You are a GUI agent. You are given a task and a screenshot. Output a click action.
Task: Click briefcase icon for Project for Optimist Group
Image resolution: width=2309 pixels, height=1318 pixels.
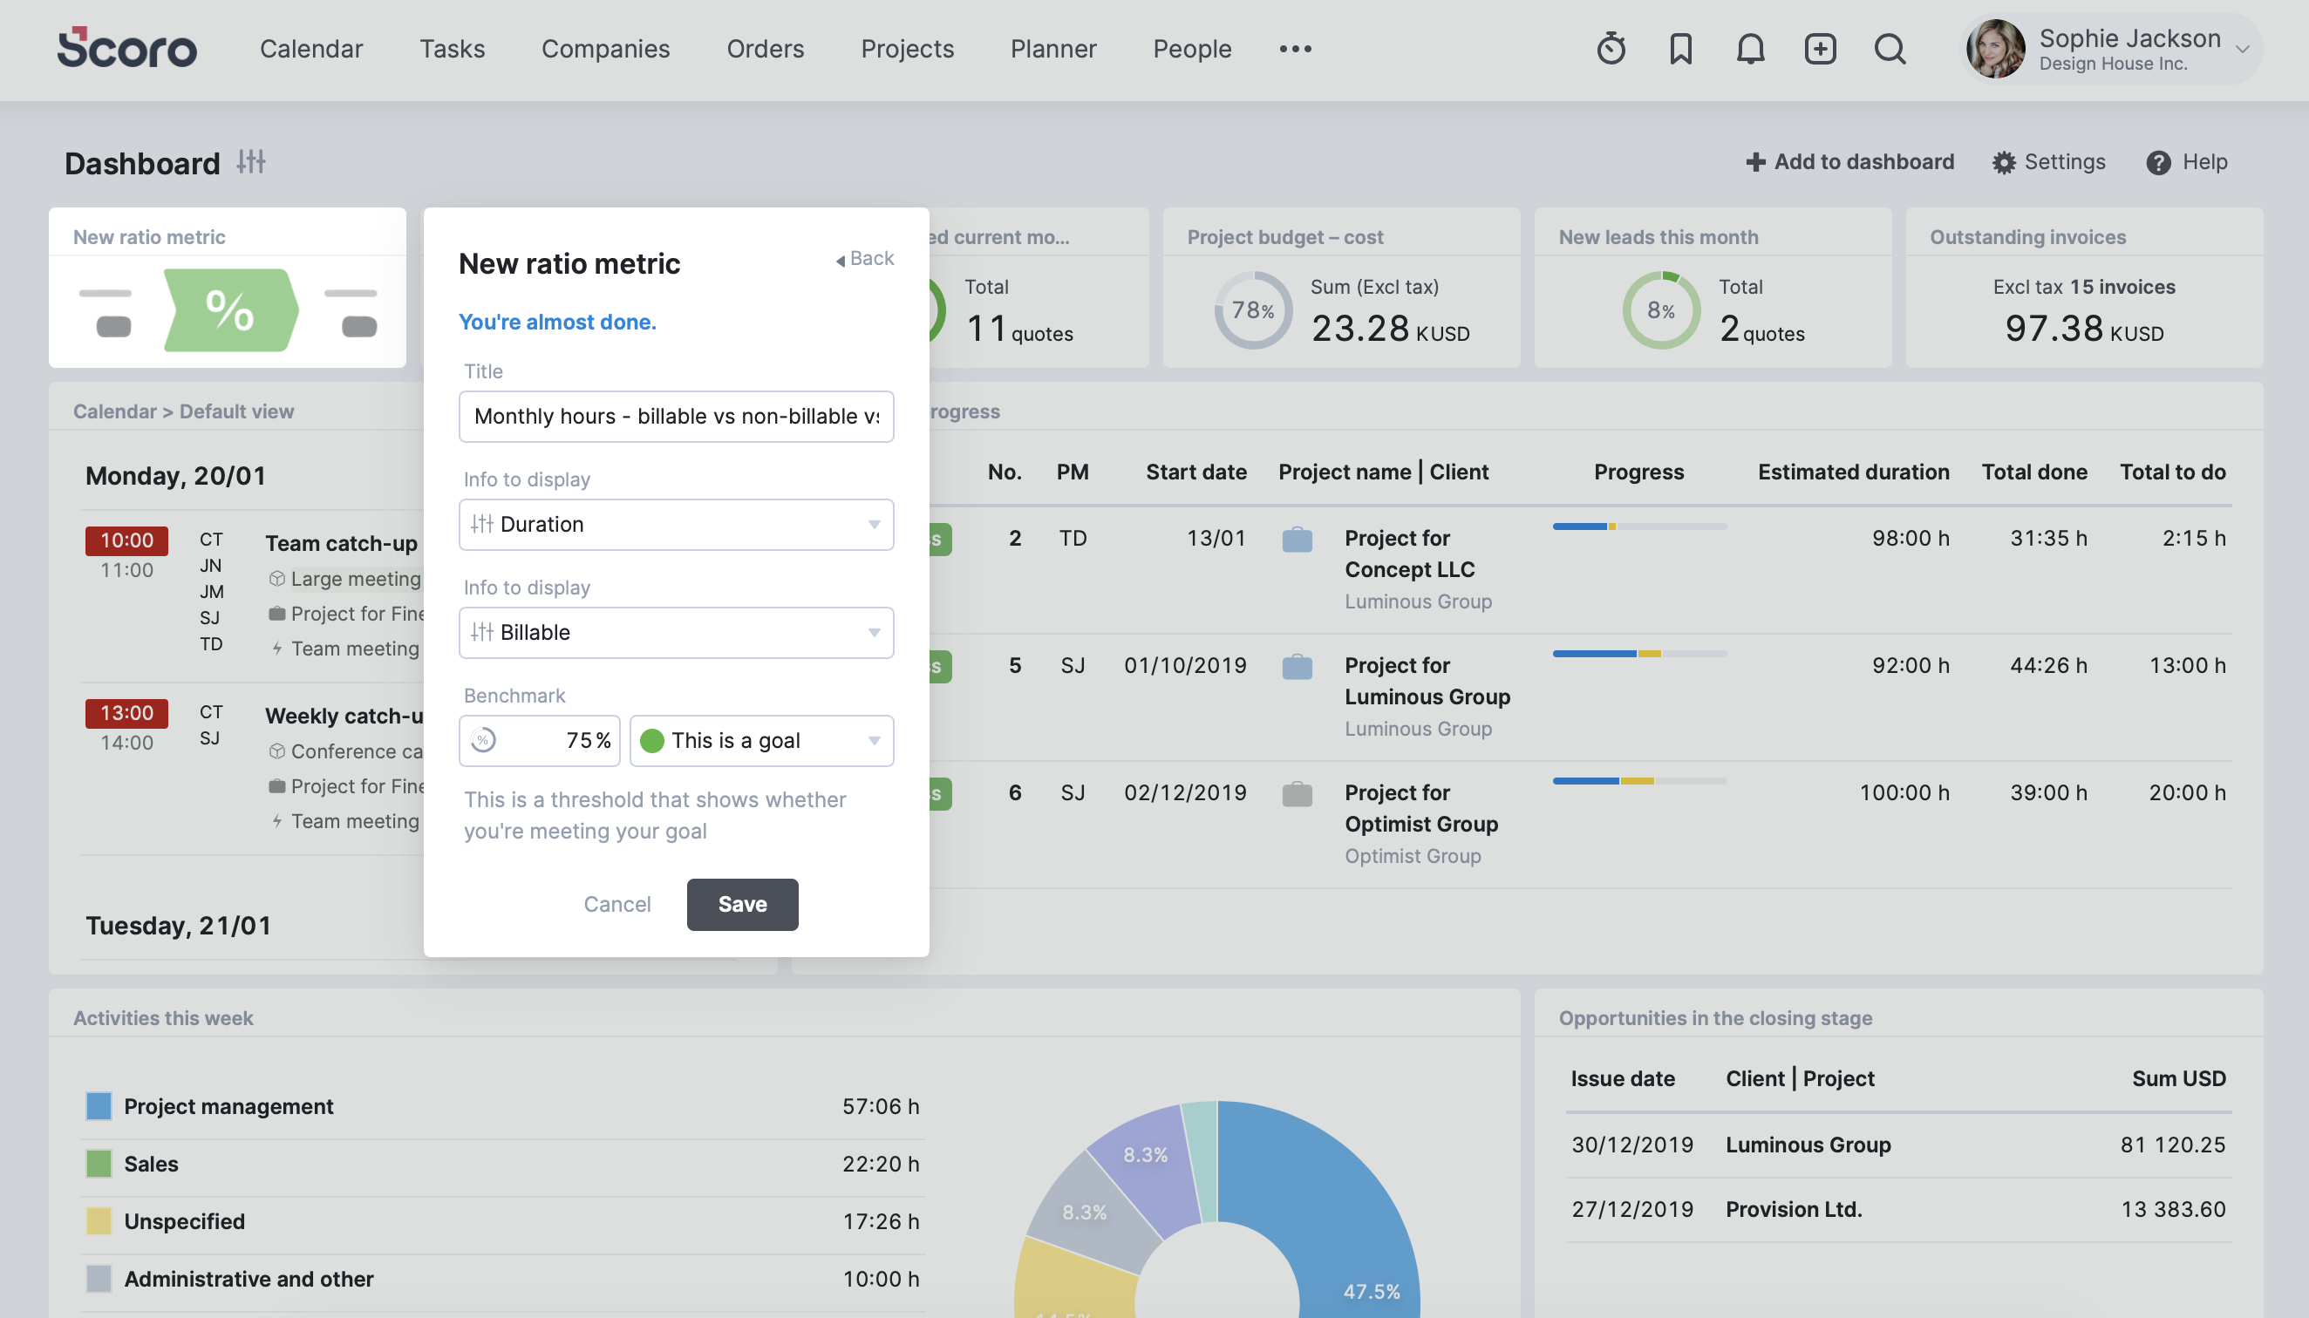(1297, 794)
